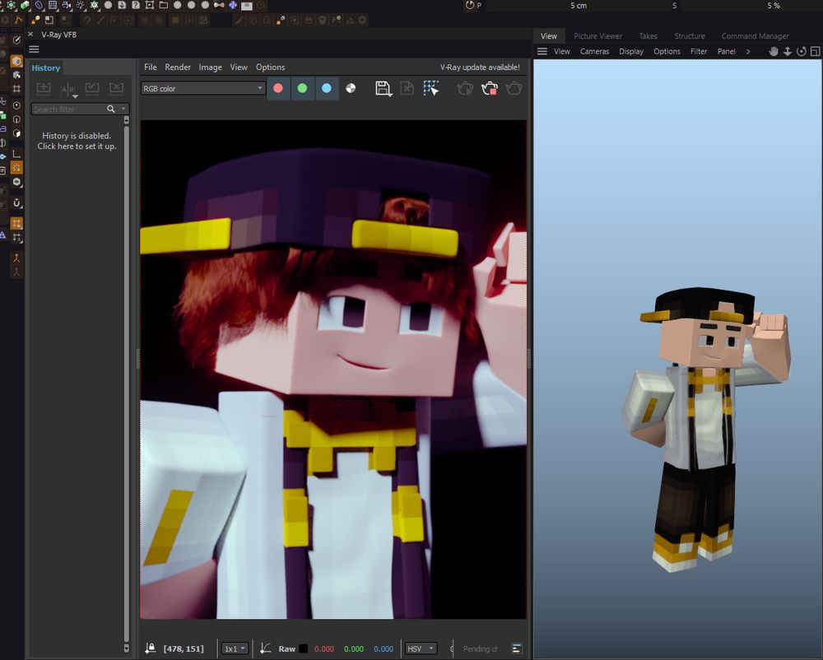Click the clear image icon in VFB
The height and width of the screenshot is (660, 823).
coord(407,89)
